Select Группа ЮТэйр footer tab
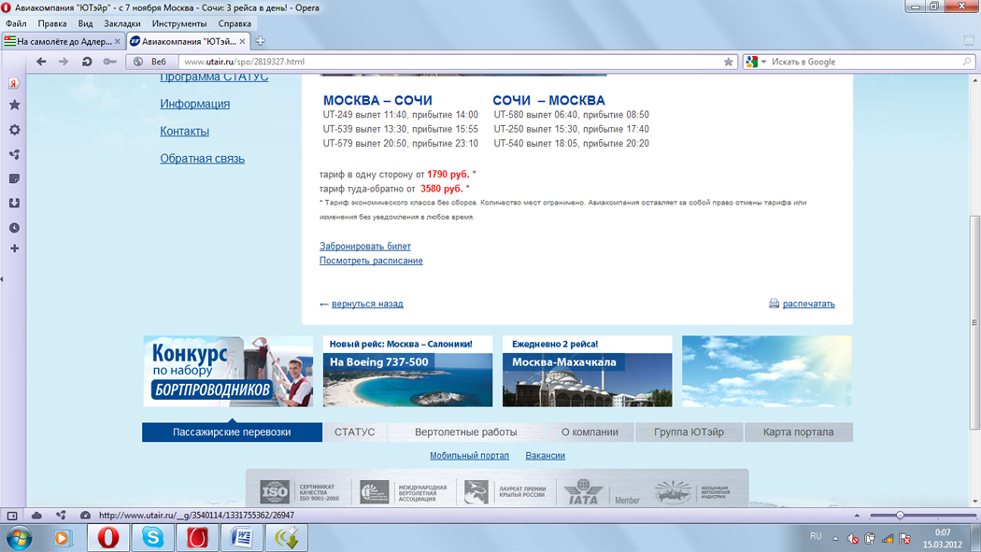 [689, 432]
